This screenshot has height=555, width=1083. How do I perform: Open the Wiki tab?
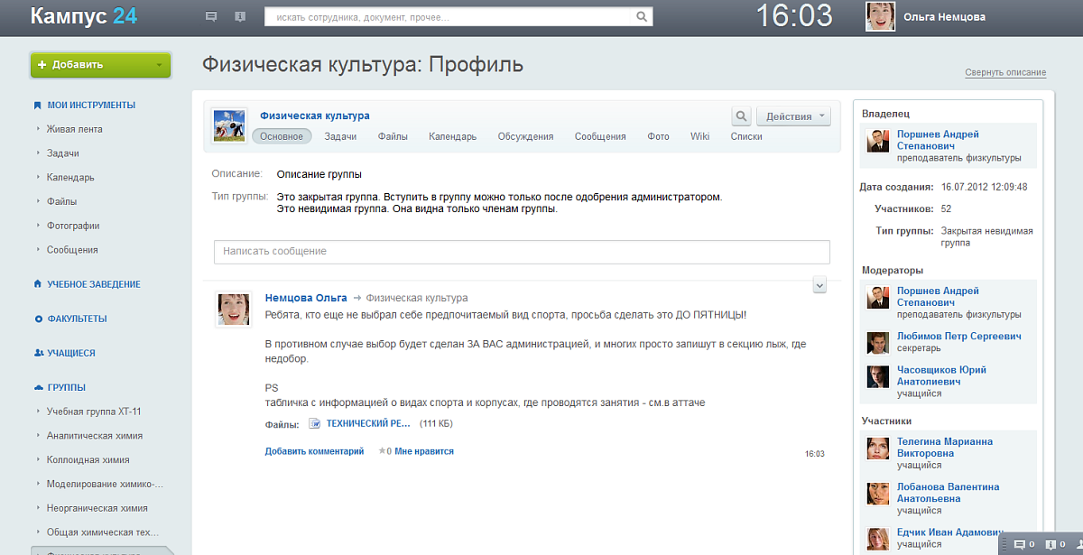pos(699,136)
